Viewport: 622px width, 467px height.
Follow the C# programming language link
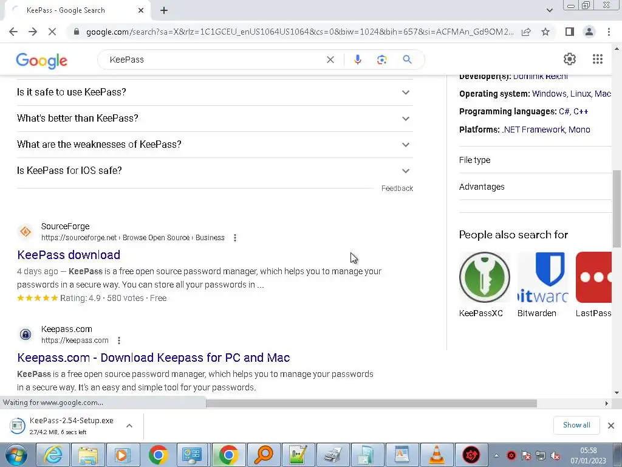pyautogui.click(x=564, y=112)
